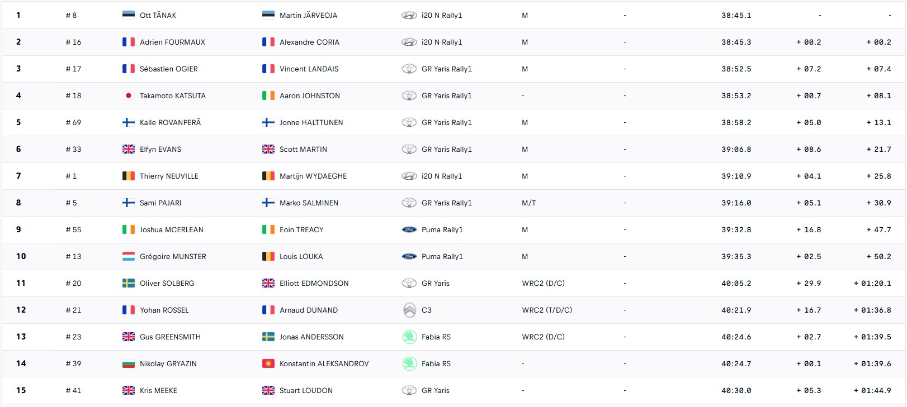Click car number #41 for Kris MEEKE
The height and width of the screenshot is (407, 907).
point(73,390)
